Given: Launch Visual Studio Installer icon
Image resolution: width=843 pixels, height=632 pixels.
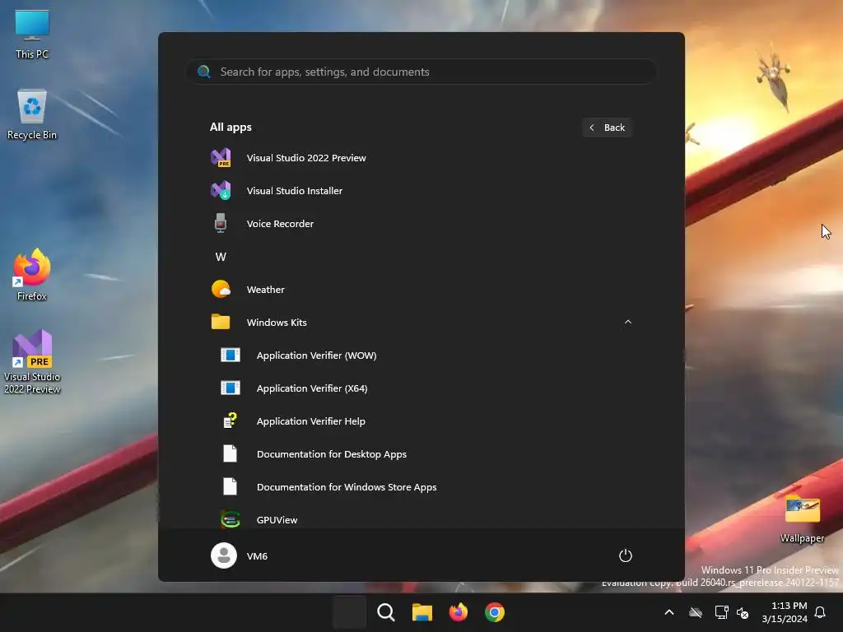Looking at the screenshot, I should (x=221, y=191).
